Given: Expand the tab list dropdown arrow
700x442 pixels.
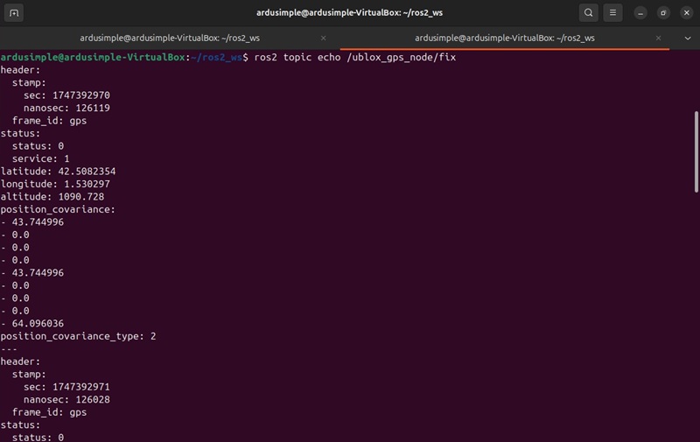Looking at the screenshot, I should click(x=687, y=39).
